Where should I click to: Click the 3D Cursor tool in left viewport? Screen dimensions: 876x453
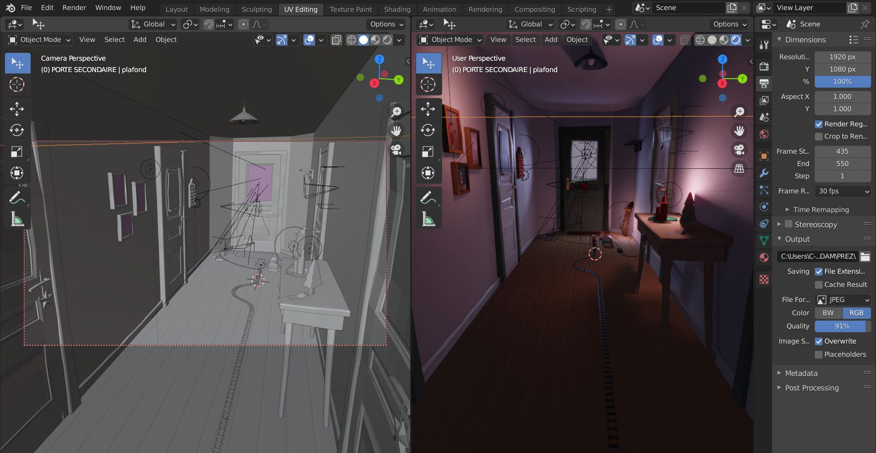(x=17, y=84)
